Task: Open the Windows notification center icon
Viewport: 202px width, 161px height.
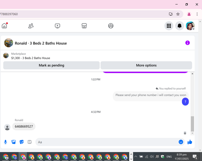Action: click(195, 157)
